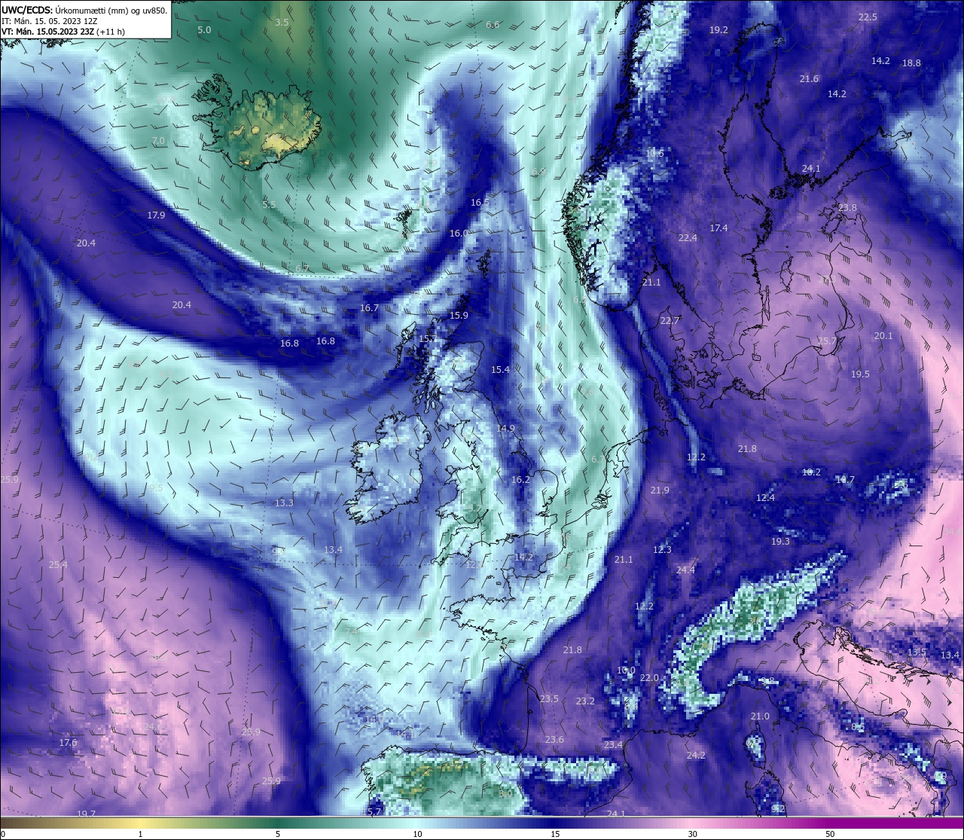The width and height of the screenshot is (964, 840).
Task: Click the "19.2" value label
Action: (x=718, y=30)
